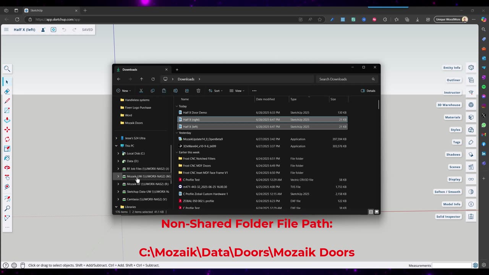Open Explorer's See more ellipsis menu
Screen dimensions: 489x275
pyautogui.click(x=254, y=91)
